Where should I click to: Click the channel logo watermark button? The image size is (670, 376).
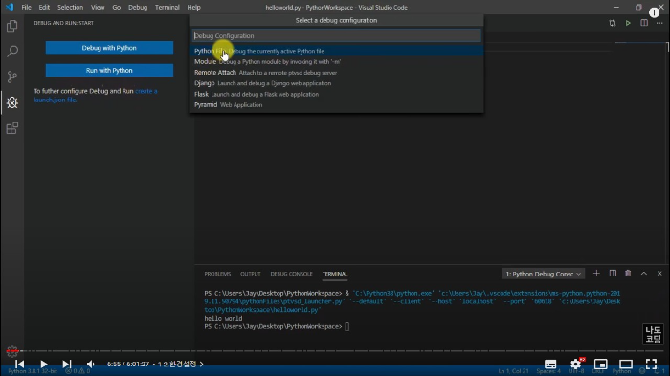653,334
